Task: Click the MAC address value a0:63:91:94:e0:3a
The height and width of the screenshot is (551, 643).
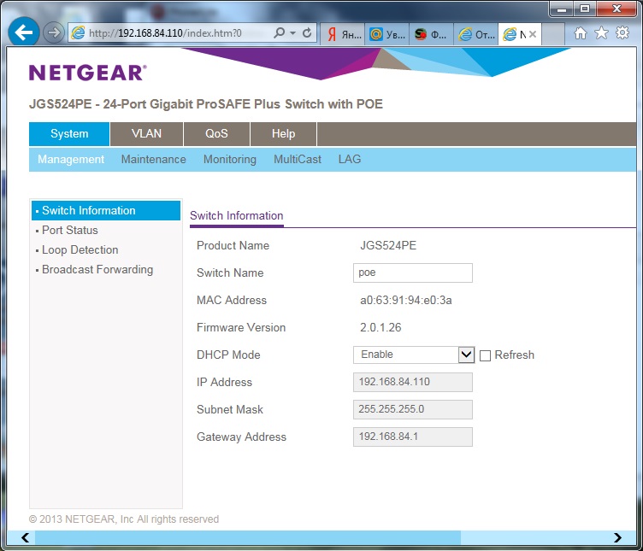Action: [x=406, y=301]
